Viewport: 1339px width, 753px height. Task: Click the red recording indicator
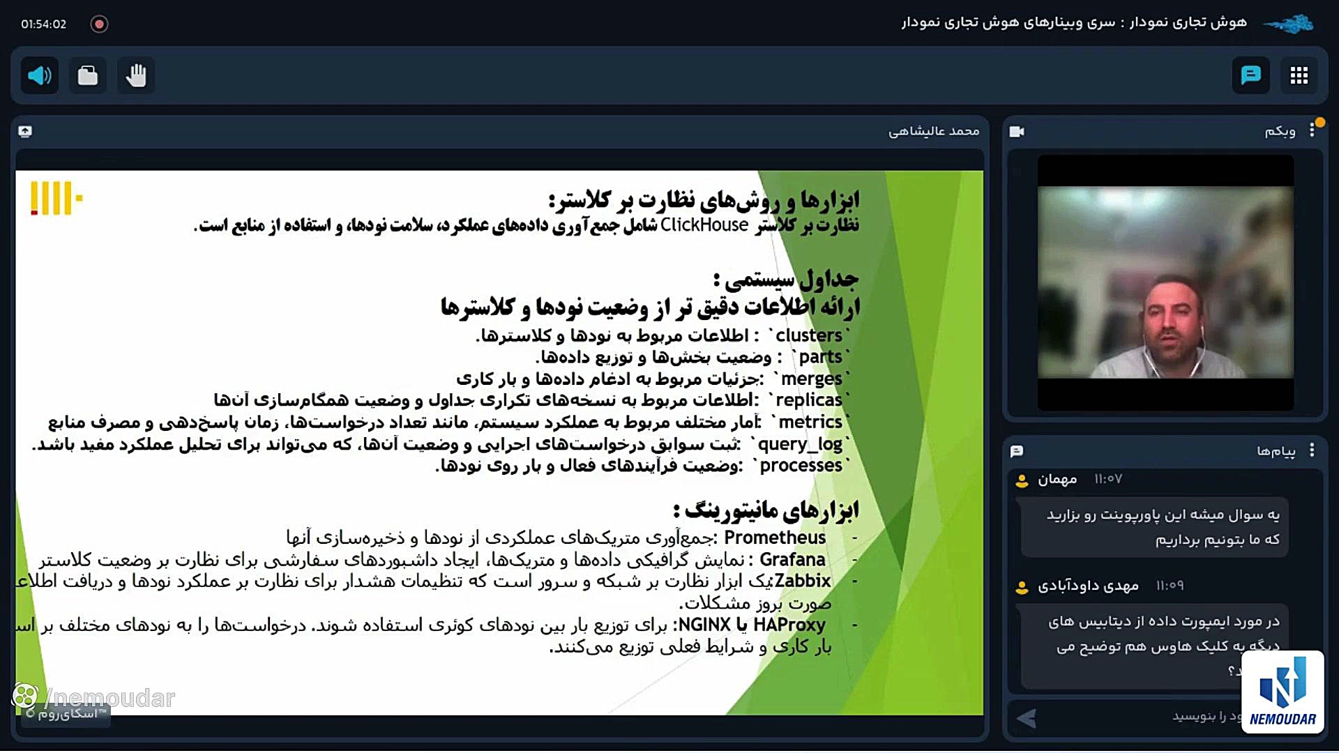coord(99,24)
